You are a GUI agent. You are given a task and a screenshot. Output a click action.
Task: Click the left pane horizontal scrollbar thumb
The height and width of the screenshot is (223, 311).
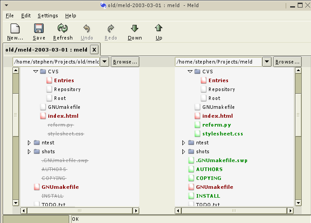coord(80,211)
